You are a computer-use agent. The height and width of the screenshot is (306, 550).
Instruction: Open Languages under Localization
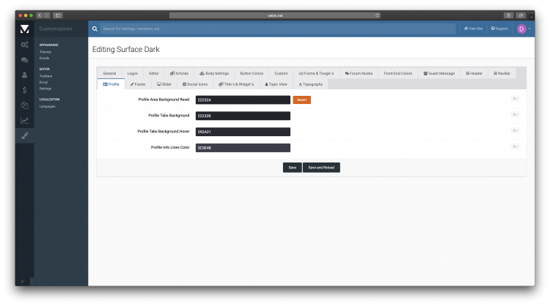[x=48, y=106]
